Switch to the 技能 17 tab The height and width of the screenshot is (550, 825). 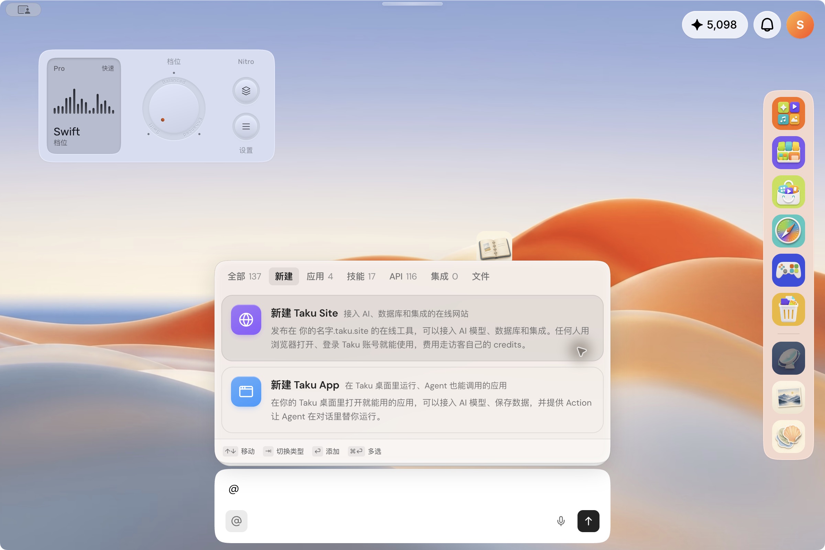point(361,276)
